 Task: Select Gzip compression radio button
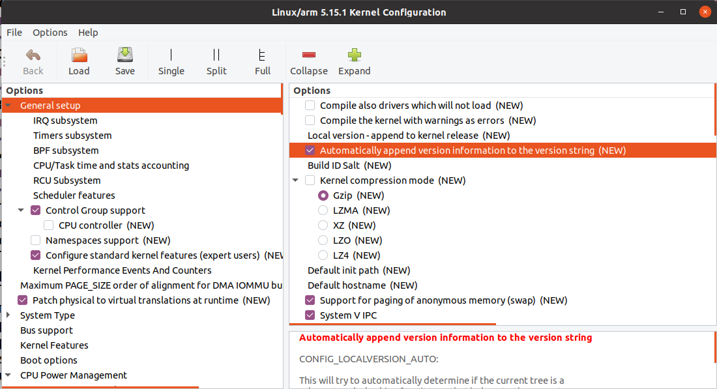[x=323, y=195]
